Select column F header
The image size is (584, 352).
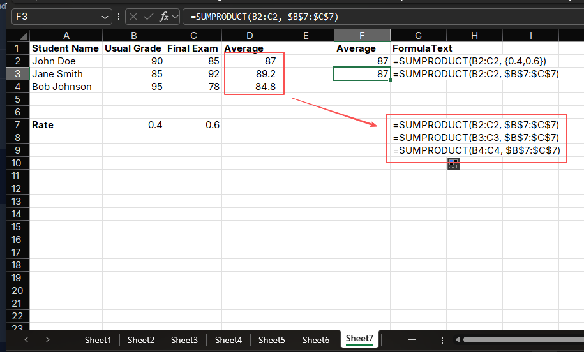[362, 36]
